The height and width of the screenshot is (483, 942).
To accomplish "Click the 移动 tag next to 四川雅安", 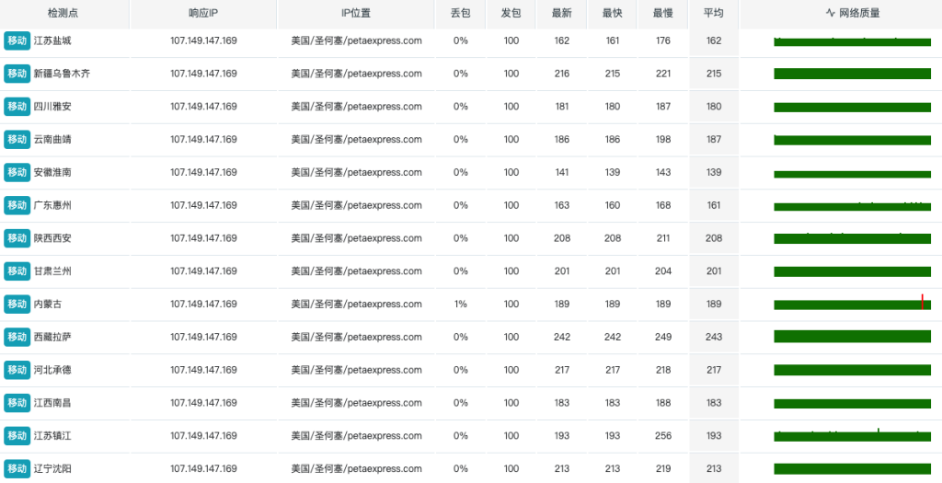I will pos(17,107).
